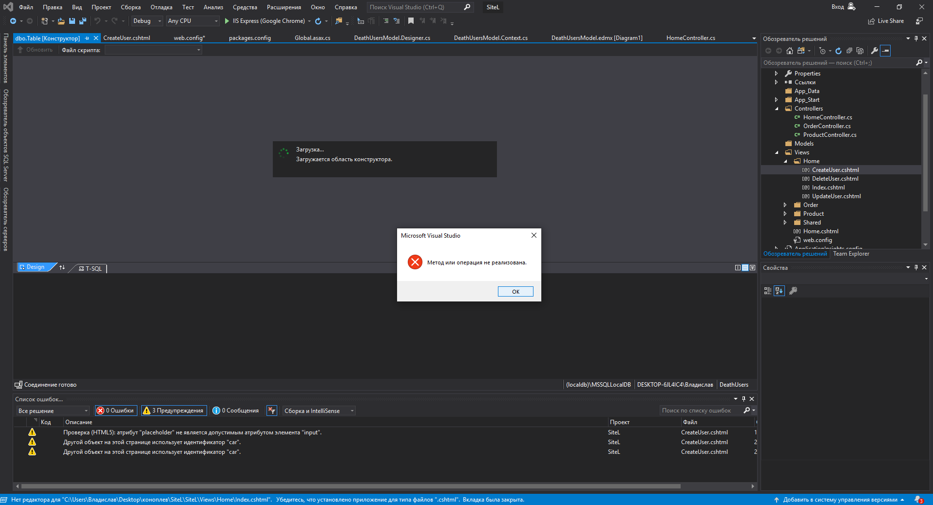Screen dimensions: 933x505
Task: Toggle horizontal split layout icon
Action: (x=745, y=267)
